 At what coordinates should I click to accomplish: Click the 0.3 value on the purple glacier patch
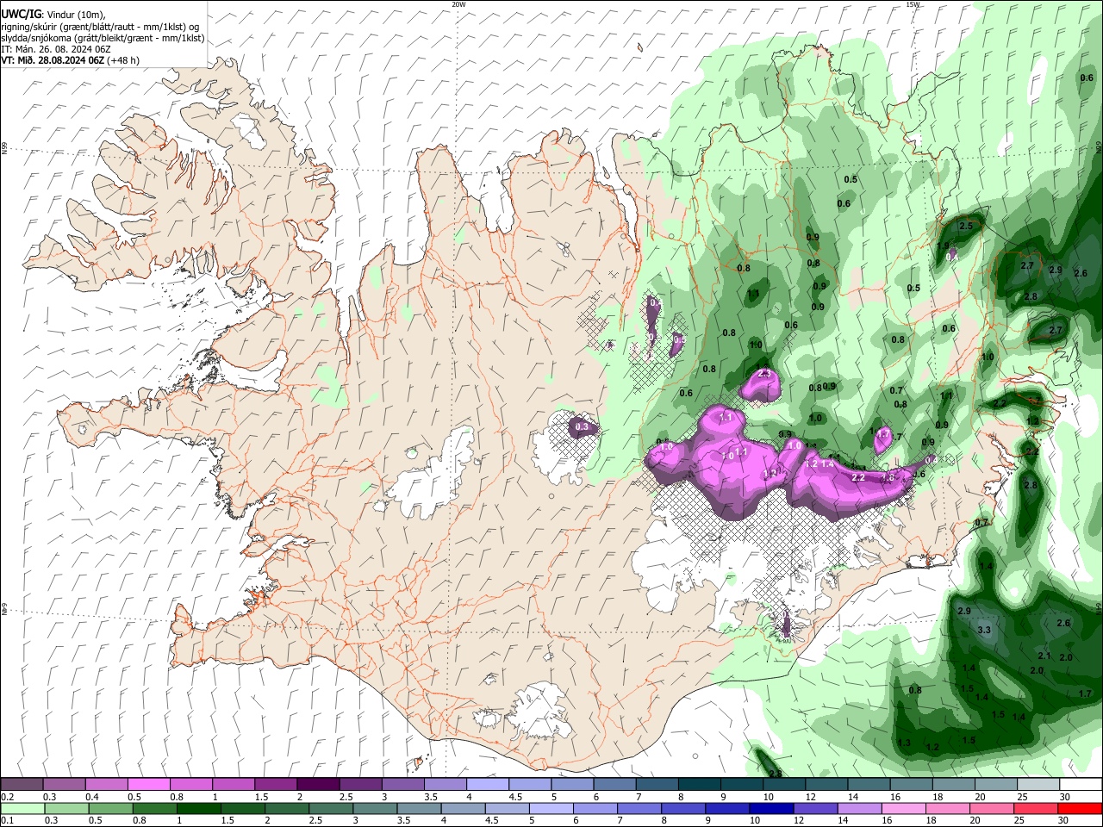(x=582, y=426)
